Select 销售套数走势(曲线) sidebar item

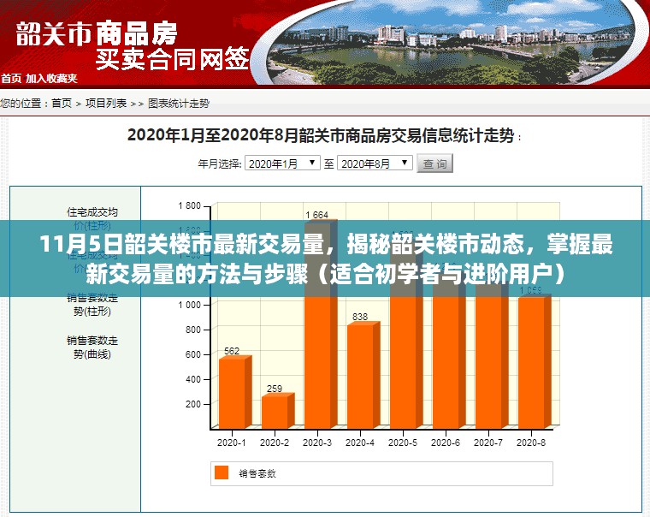coord(92,347)
